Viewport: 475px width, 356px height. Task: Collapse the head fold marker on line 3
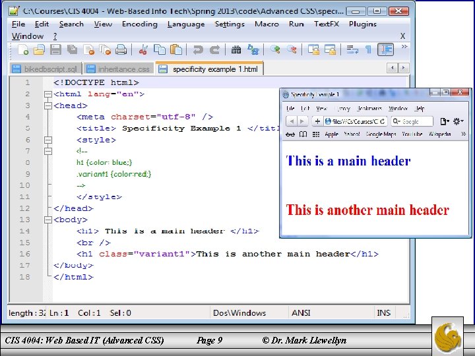(48, 105)
